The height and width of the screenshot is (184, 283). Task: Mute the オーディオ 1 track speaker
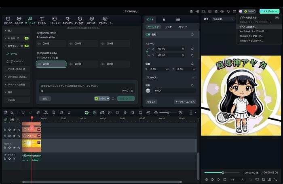click(10, 159)
